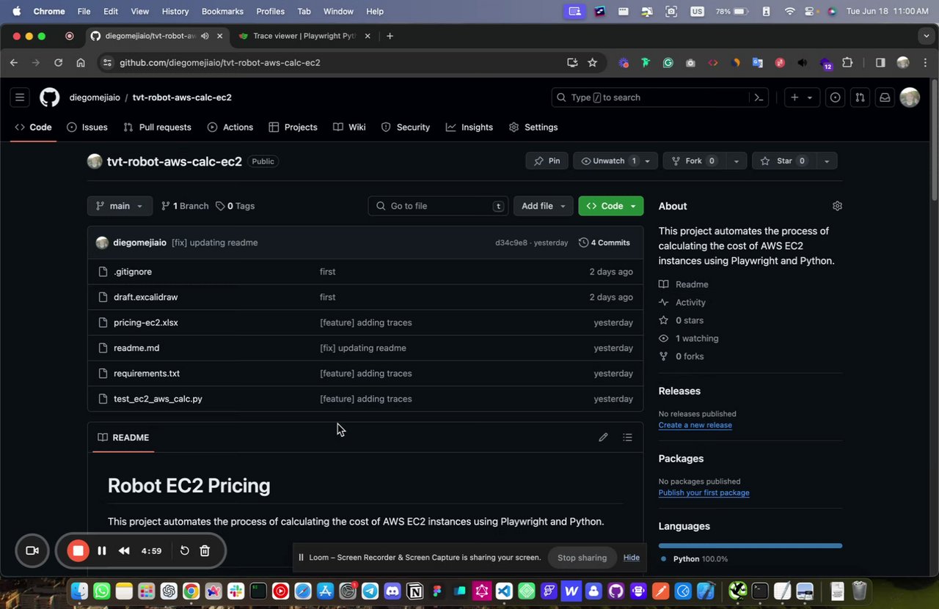Star this repository
939x609 pixels.
point(783,161)
